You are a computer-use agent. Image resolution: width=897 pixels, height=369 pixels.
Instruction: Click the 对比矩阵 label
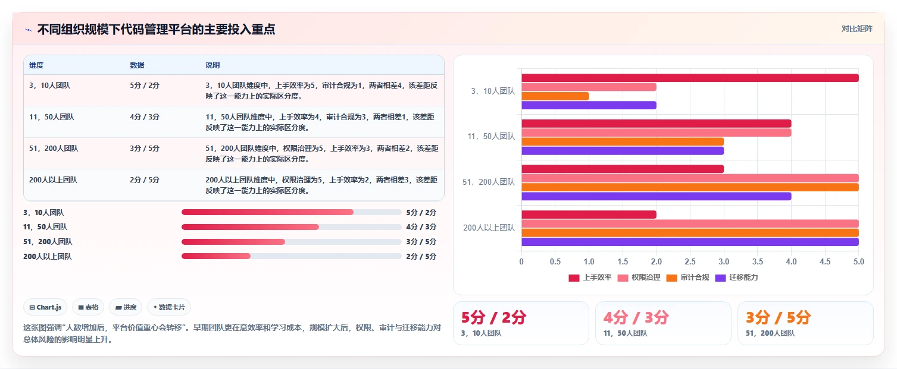[x=857, y=29]
